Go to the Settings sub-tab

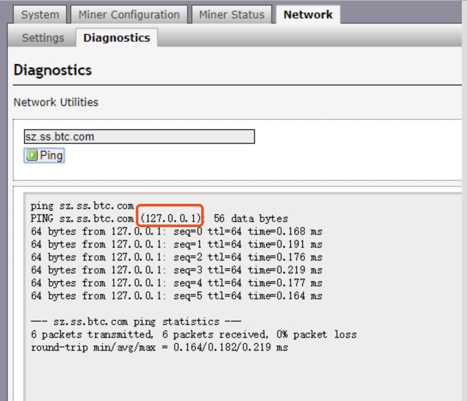43,38
